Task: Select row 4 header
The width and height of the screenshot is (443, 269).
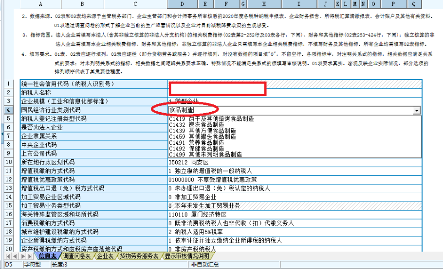Action: pyautogui.click(x=8, y=110)
